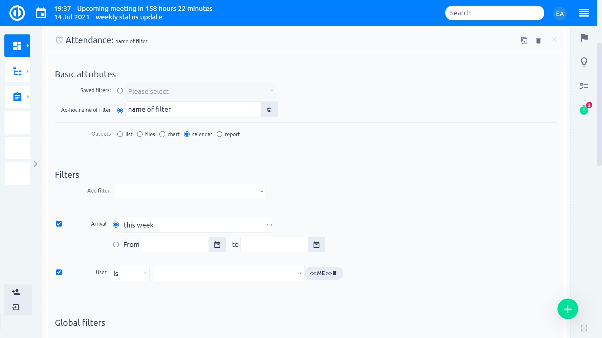The height and width of the screenshot is (338, 602).
Task: Expand the left sidebar chevron
Action: [35, 164]
